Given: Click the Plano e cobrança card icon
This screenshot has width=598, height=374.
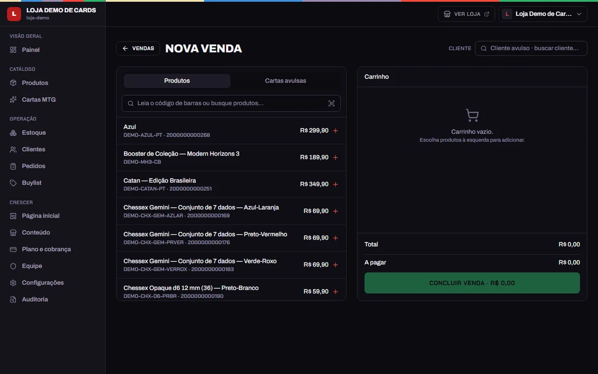Looking at the screenshot, I should click(x=13, y=249).
